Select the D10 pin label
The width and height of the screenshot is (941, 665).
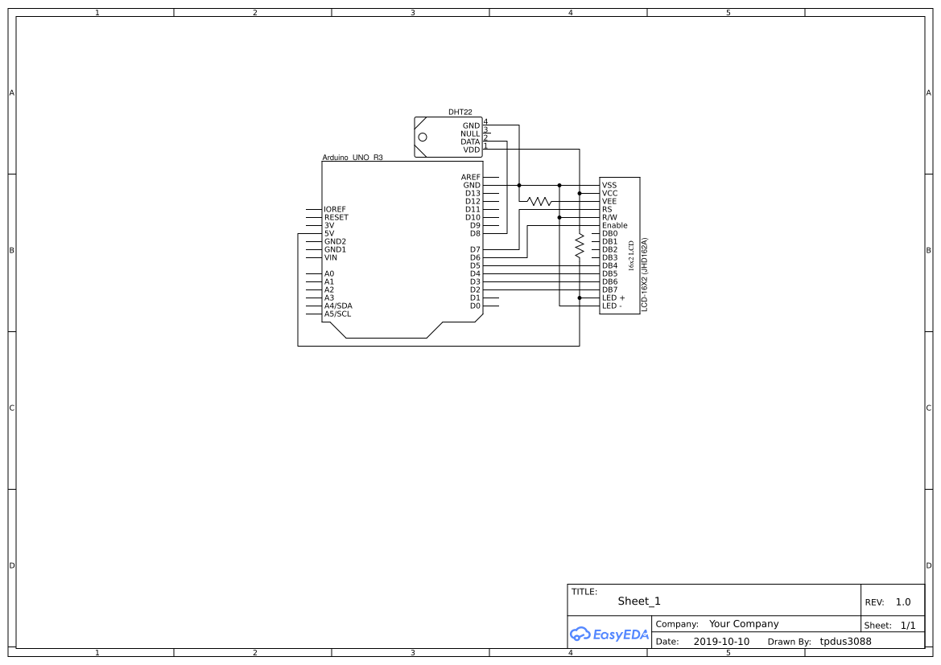coord(473,218)
